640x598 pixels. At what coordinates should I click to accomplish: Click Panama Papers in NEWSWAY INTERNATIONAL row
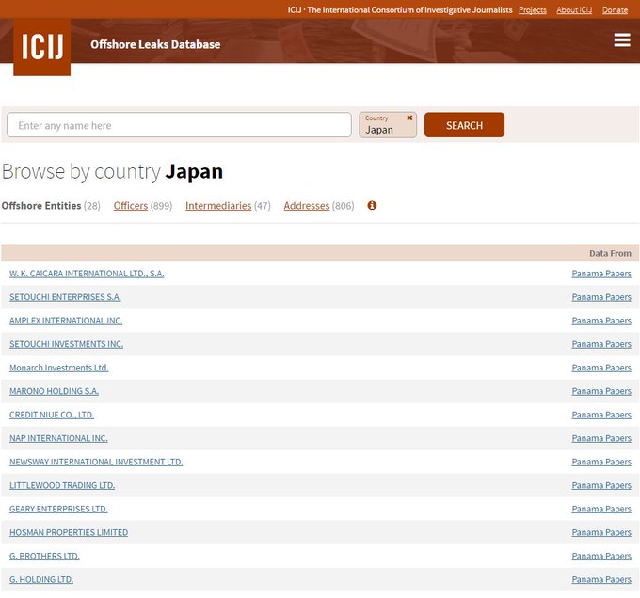[x=601, y=462]
